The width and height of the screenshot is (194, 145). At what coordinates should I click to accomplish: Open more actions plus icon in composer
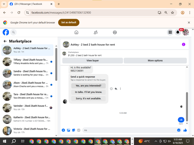tap(63, 130)
